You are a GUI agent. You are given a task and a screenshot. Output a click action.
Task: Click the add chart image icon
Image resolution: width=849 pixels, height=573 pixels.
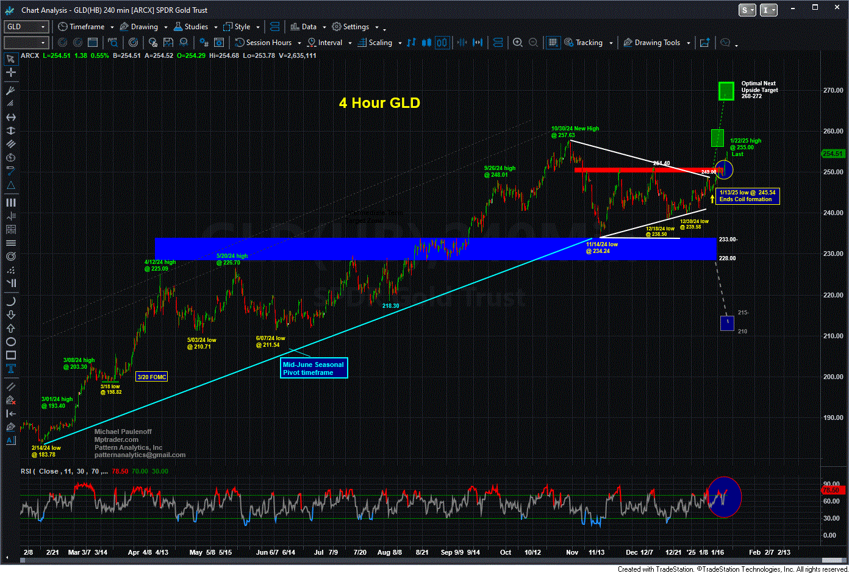(704, 43)
